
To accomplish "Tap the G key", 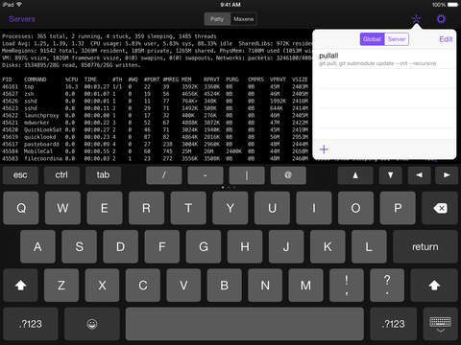I will coord(204,246).
